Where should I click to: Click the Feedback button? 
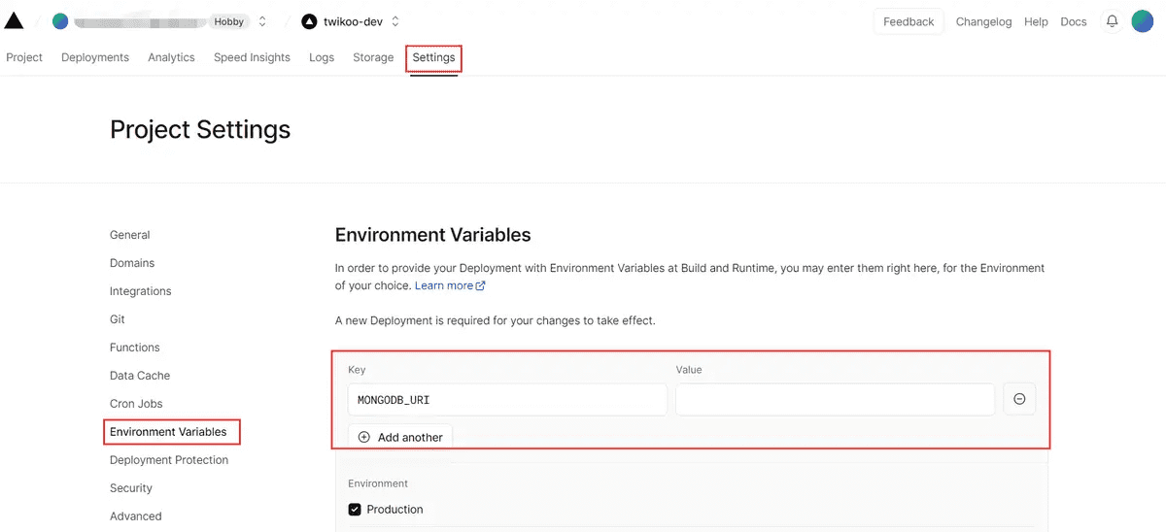point(909,21)
